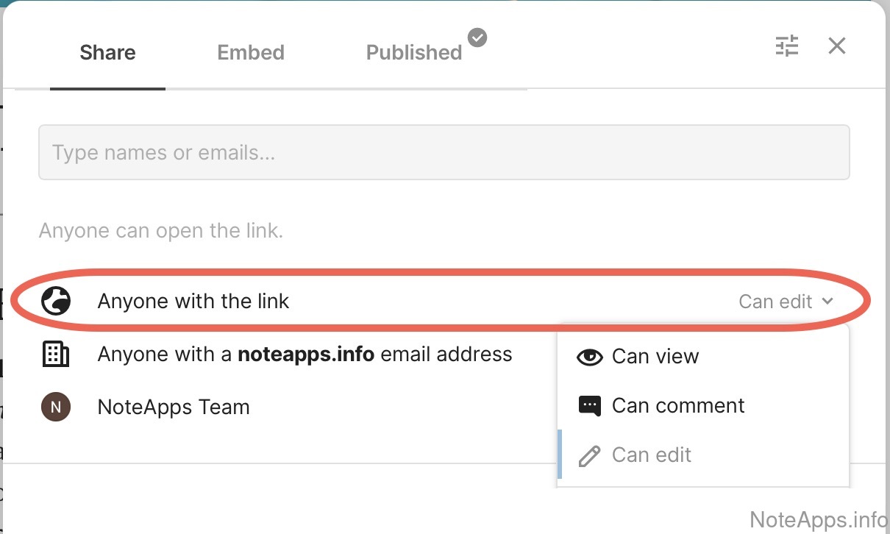
Task: Click the building icon for noteapps.info domain
Action: click(56, 355)
